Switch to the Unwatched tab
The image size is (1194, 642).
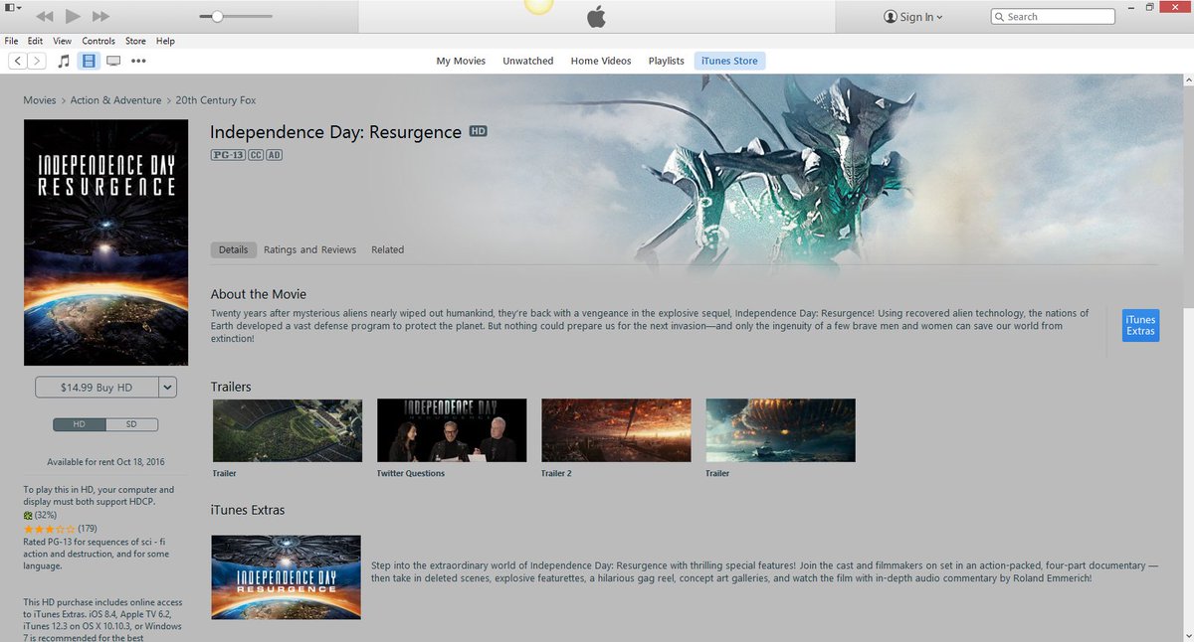coord(527,61)
